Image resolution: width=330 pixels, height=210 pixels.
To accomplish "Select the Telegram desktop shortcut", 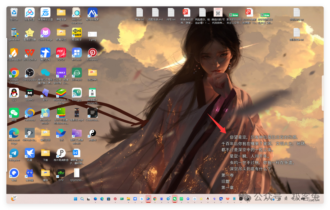I will click(x=14, y=155).
